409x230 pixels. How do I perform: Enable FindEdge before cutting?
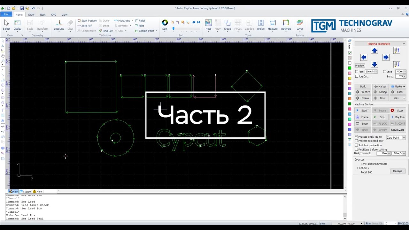click(357, 149)
